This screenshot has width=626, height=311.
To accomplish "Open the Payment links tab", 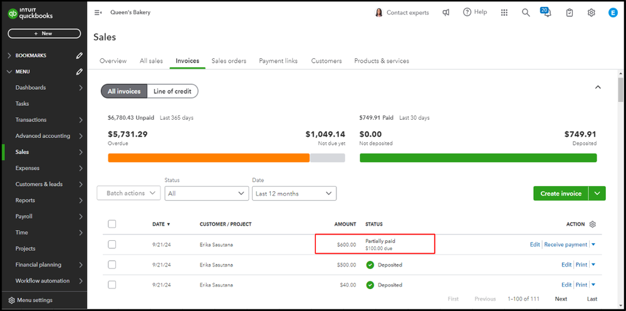I will click(278, 61).
